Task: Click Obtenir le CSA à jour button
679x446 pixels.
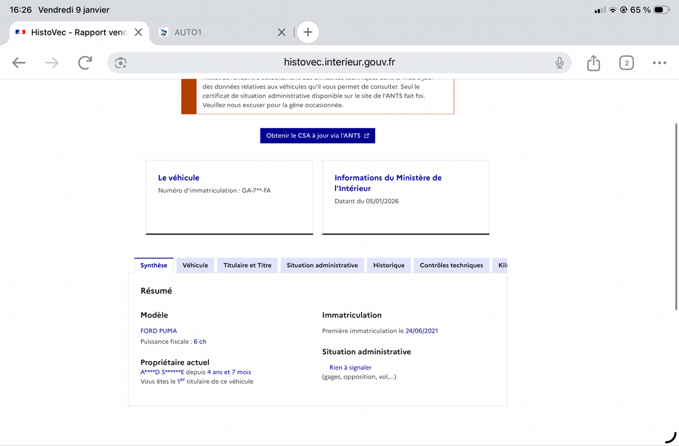Action: point(317,136)
